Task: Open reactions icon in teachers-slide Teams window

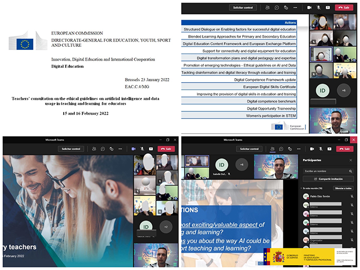Action: [x=112, y=149]
